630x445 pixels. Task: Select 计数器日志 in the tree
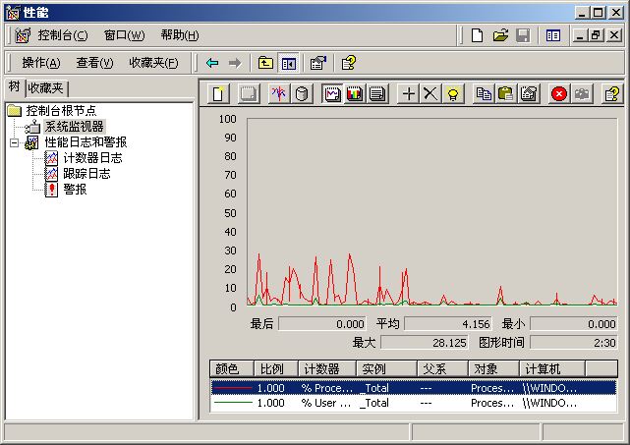coord(92,158)
